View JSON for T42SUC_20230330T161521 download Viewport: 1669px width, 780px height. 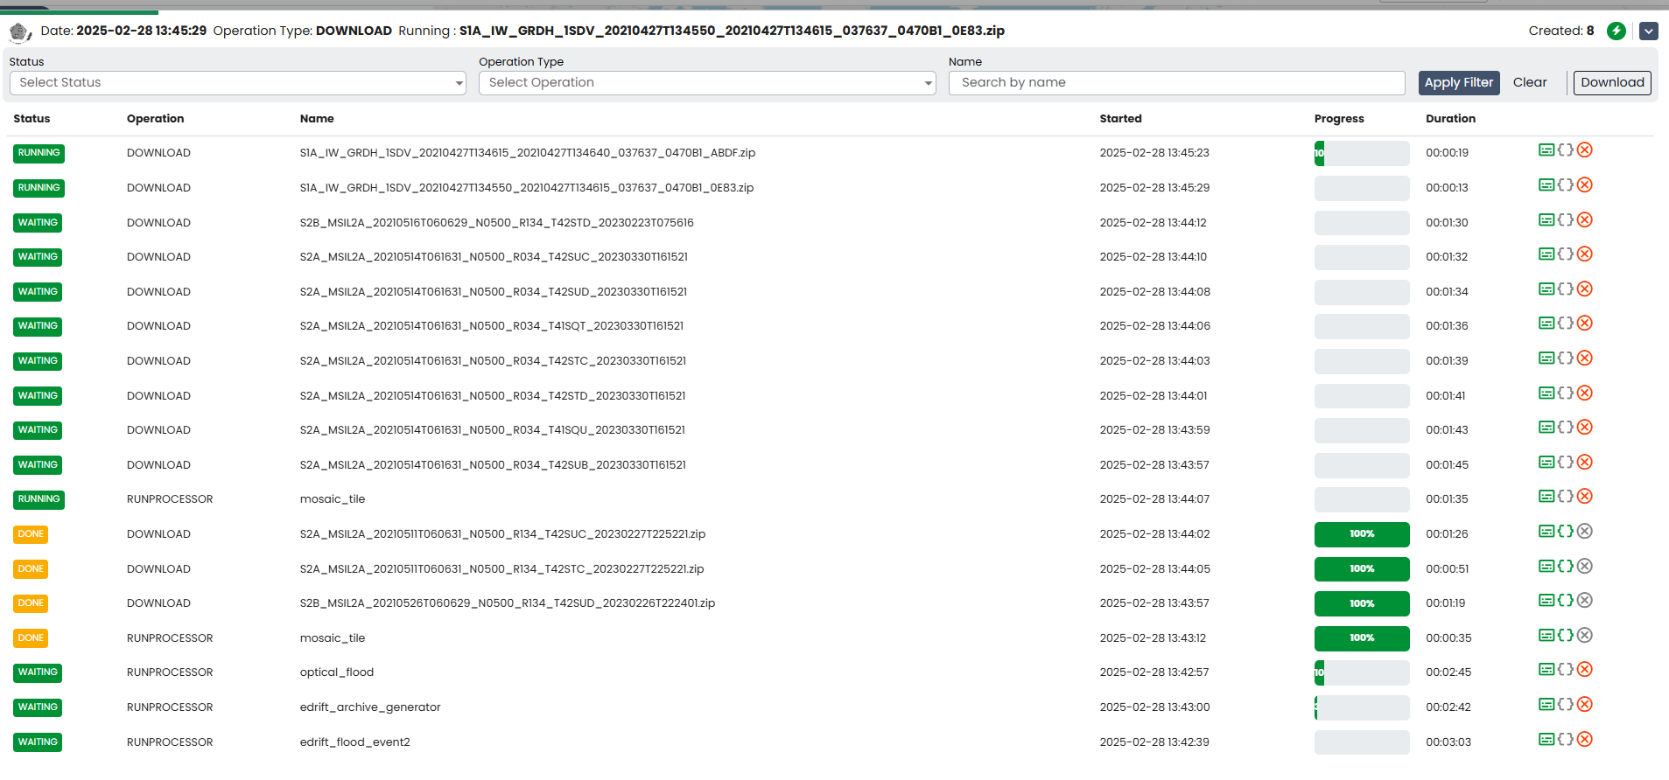click(1566, 254)
